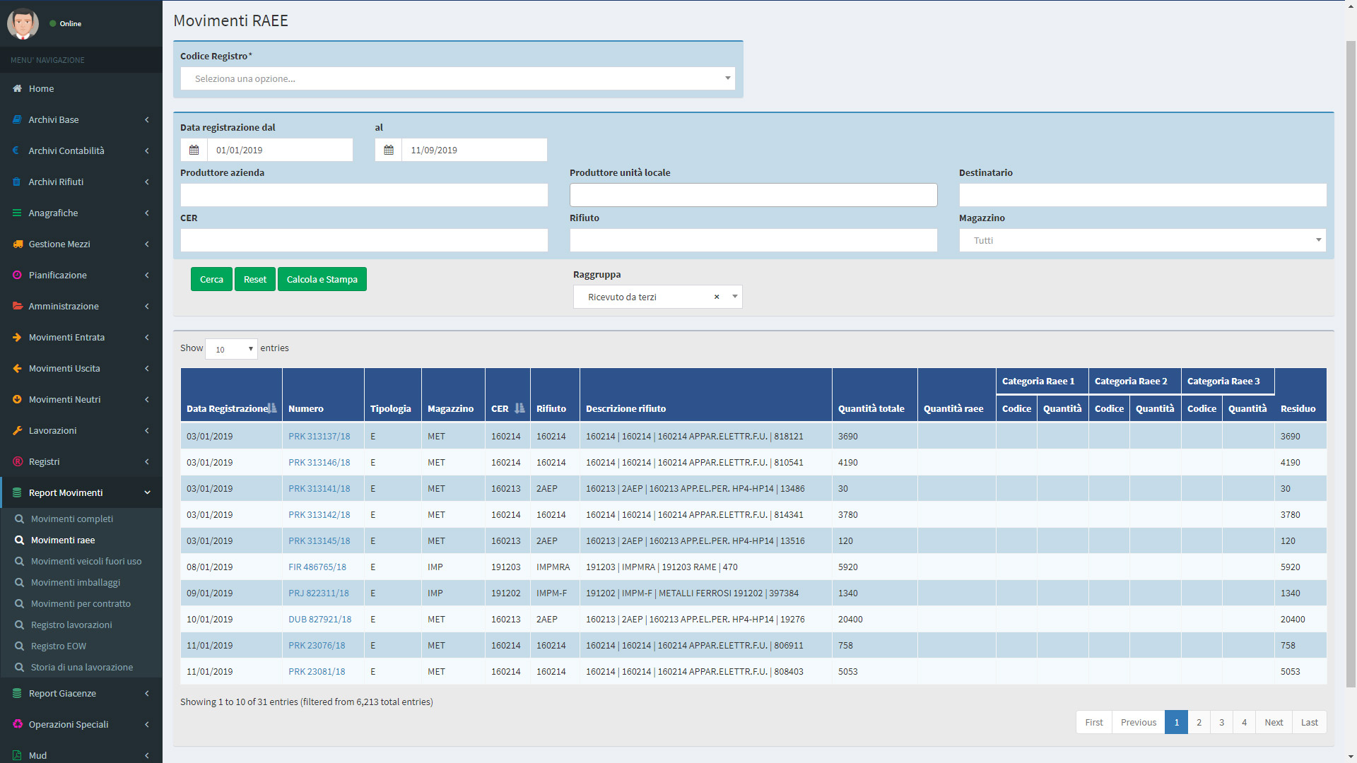
Task: Click the Reset button
Action: point(255,279)
